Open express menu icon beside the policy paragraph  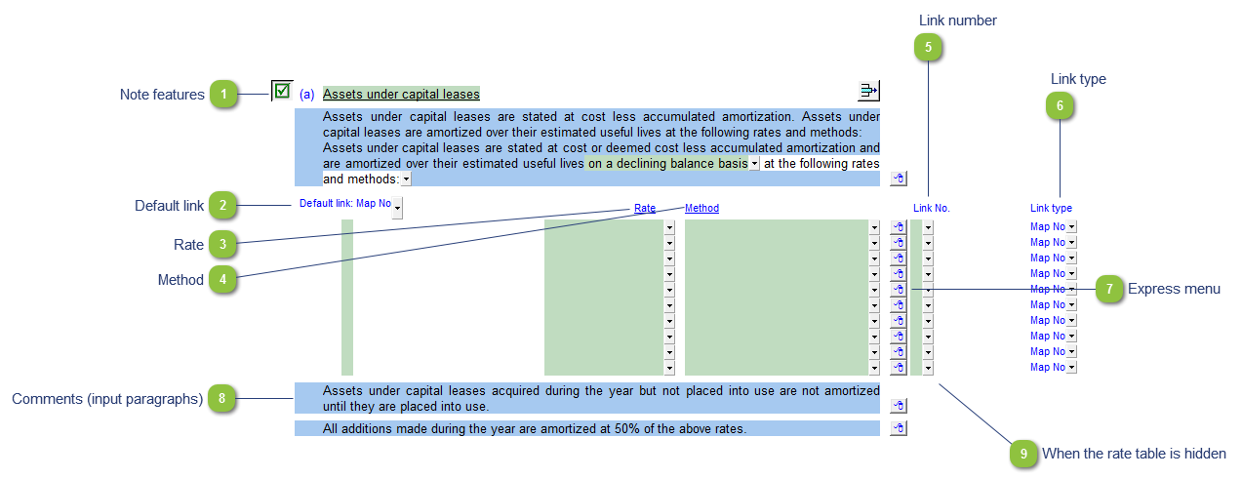coord(899,179)
